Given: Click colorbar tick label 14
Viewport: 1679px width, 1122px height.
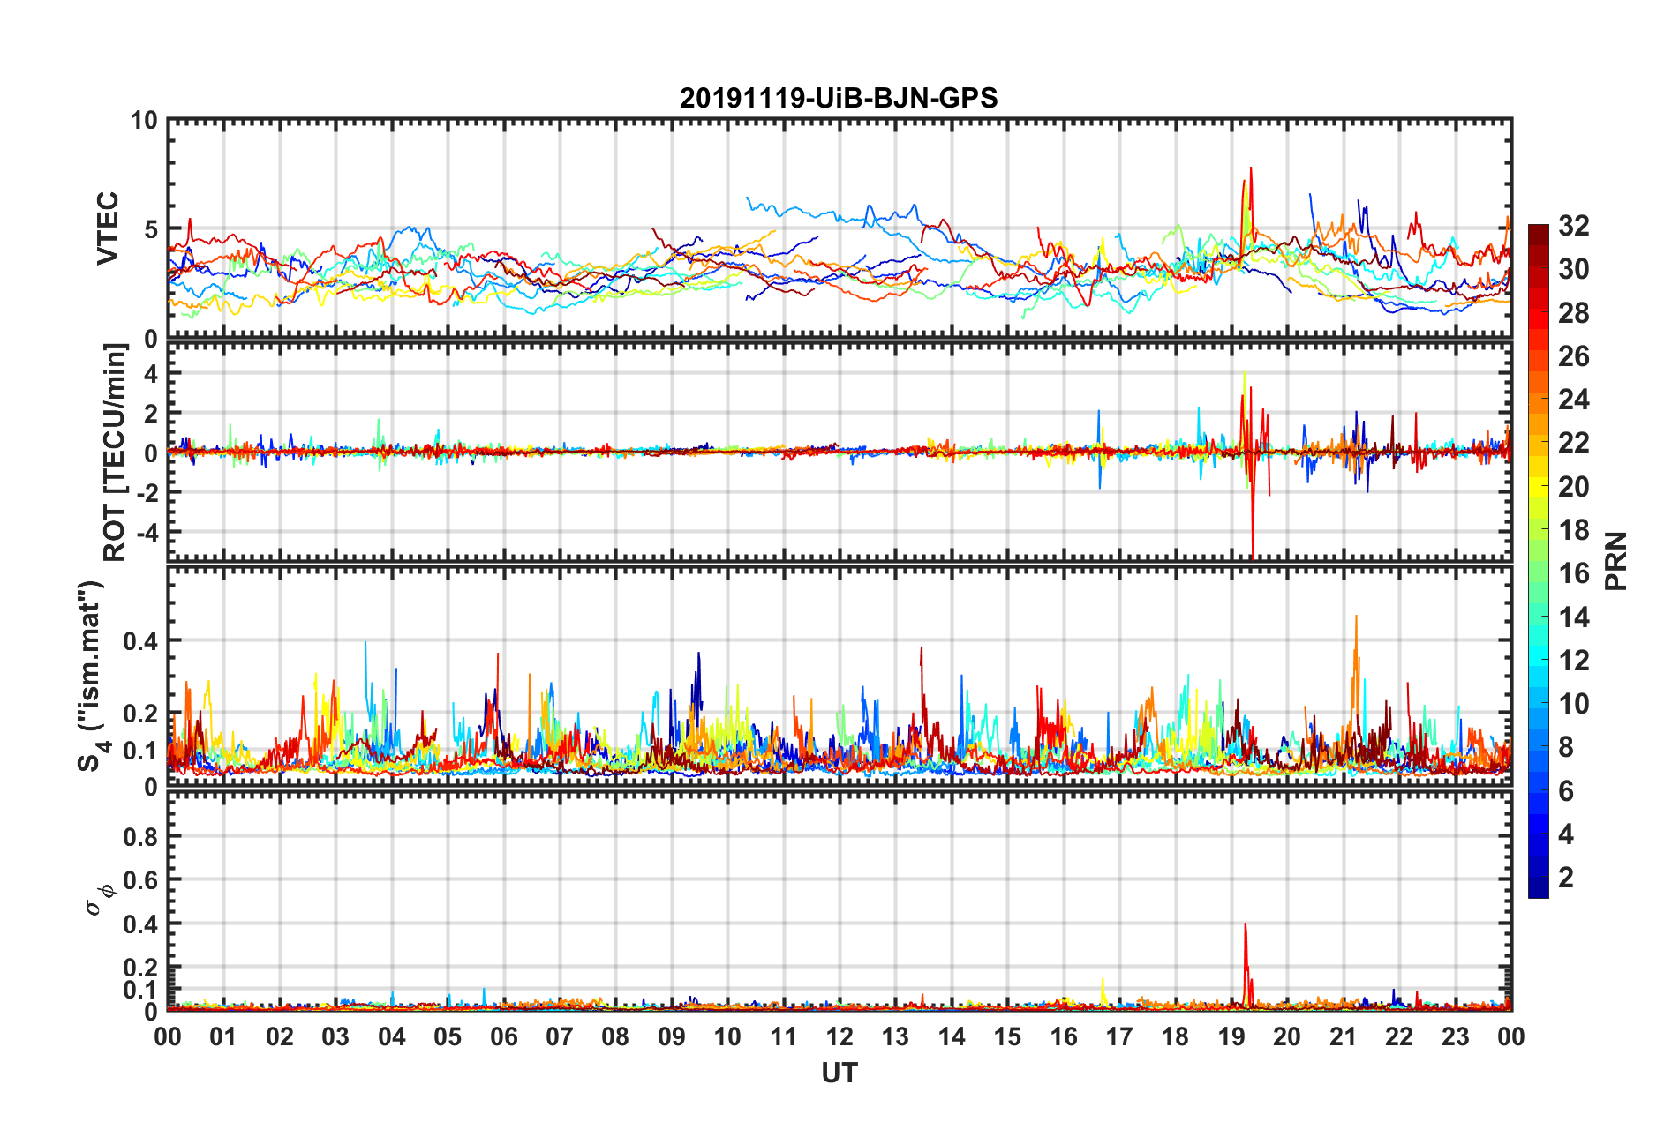Looking at the screenshot, I should (x=1573, y=617).
